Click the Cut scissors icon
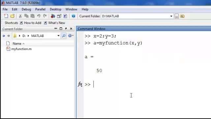Image resolution: width=211 pixels, height=119 pixels. 20,16
